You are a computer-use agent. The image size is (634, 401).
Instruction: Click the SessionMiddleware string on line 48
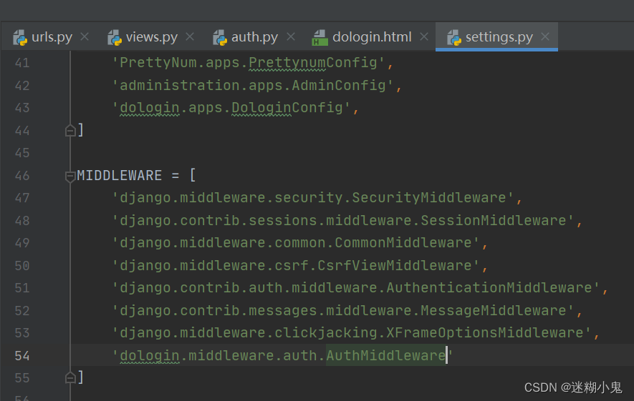coord(343,220)
